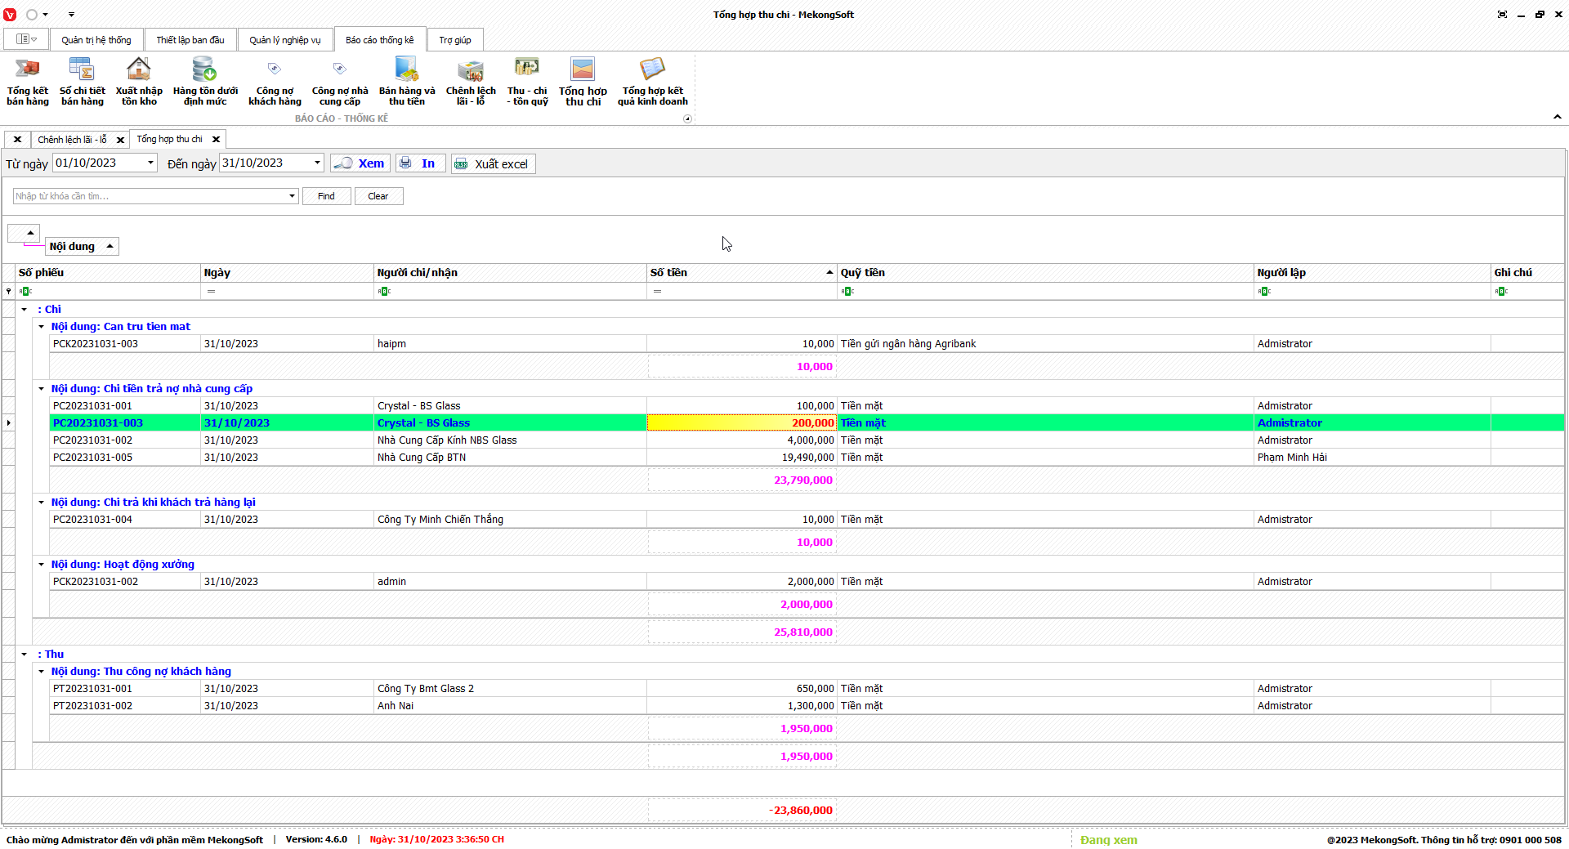Open Sổ chi tiết bán hàng report
The image size is (1569, 849).
pos(82,81)
